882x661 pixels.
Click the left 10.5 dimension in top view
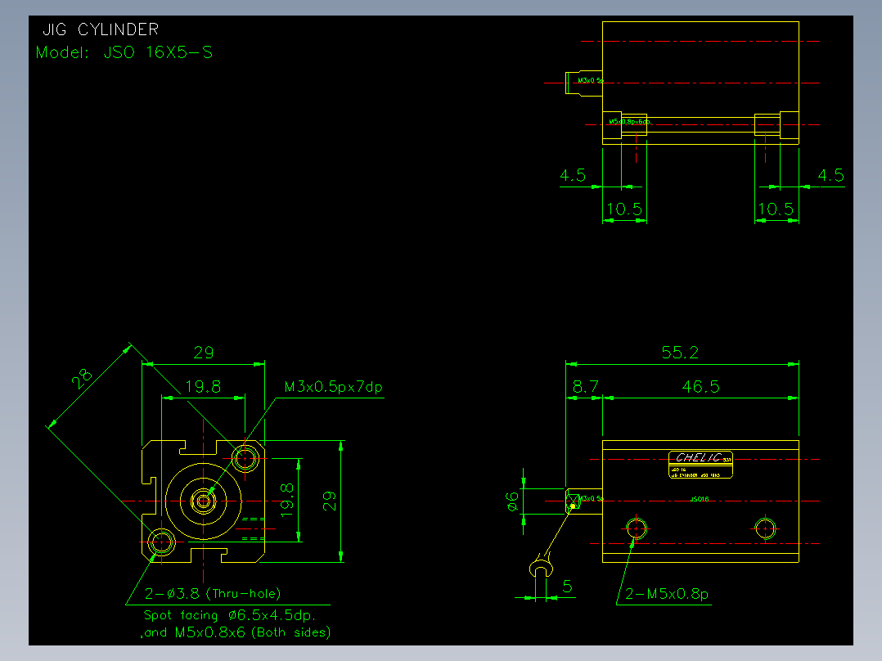[623, 209]
